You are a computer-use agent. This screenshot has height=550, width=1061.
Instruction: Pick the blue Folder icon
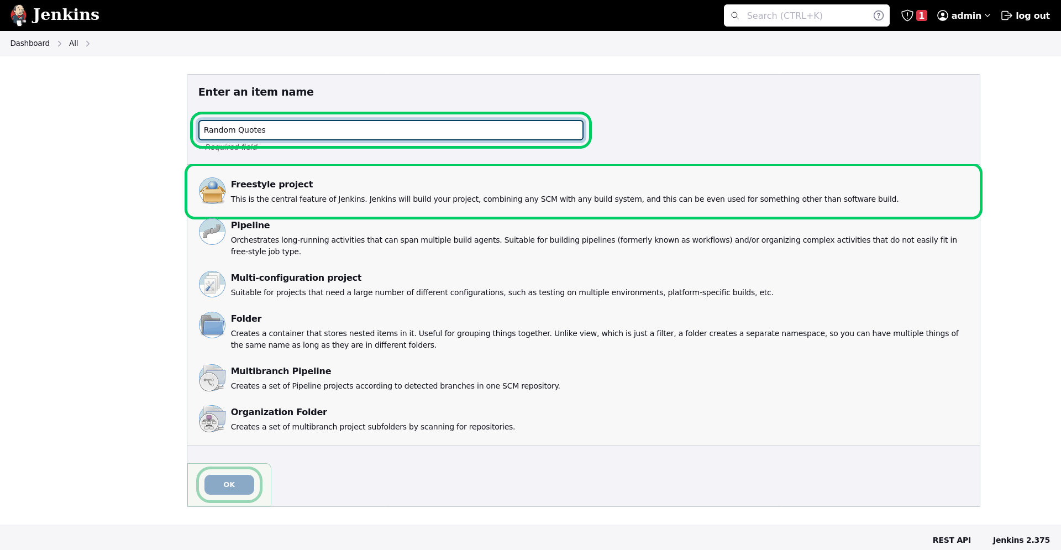click(x=212, y=325)
